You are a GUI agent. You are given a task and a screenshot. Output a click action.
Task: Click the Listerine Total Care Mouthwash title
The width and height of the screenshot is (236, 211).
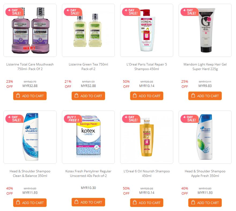click(30, 67)
